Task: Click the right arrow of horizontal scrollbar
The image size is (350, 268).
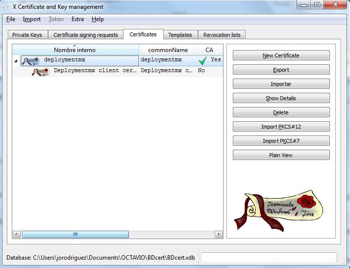Action: [x=218, y=235]
